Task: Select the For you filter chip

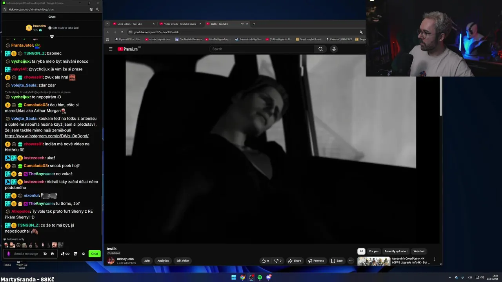Action: [374, 251]
